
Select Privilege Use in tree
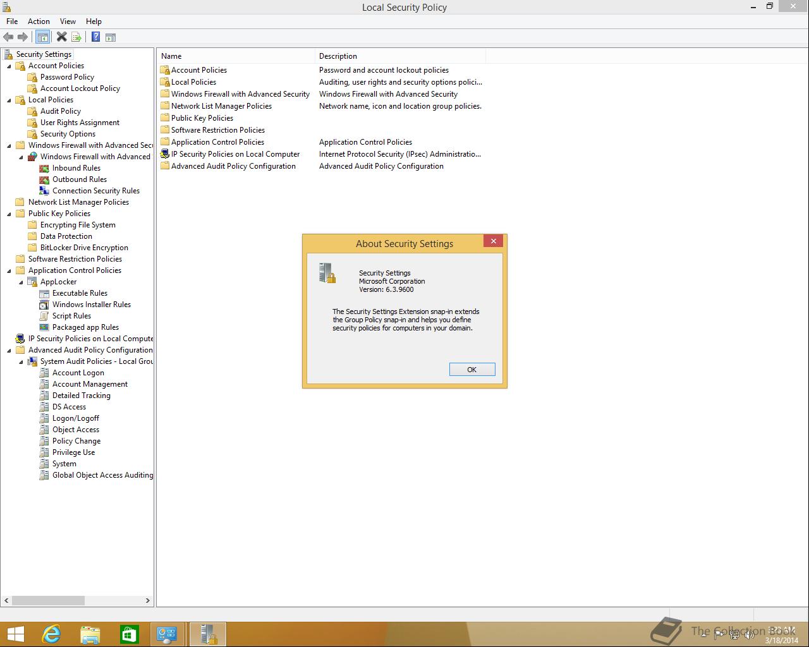[73, 452]
